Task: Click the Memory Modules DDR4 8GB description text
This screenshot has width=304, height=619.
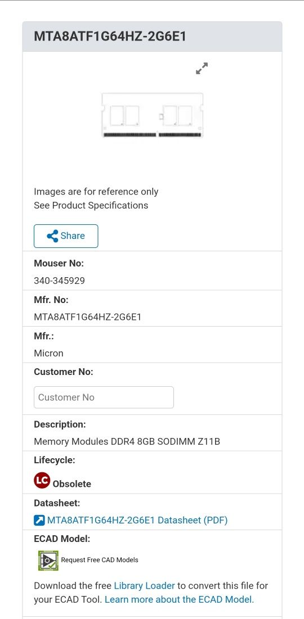Action: coord(127,441)
